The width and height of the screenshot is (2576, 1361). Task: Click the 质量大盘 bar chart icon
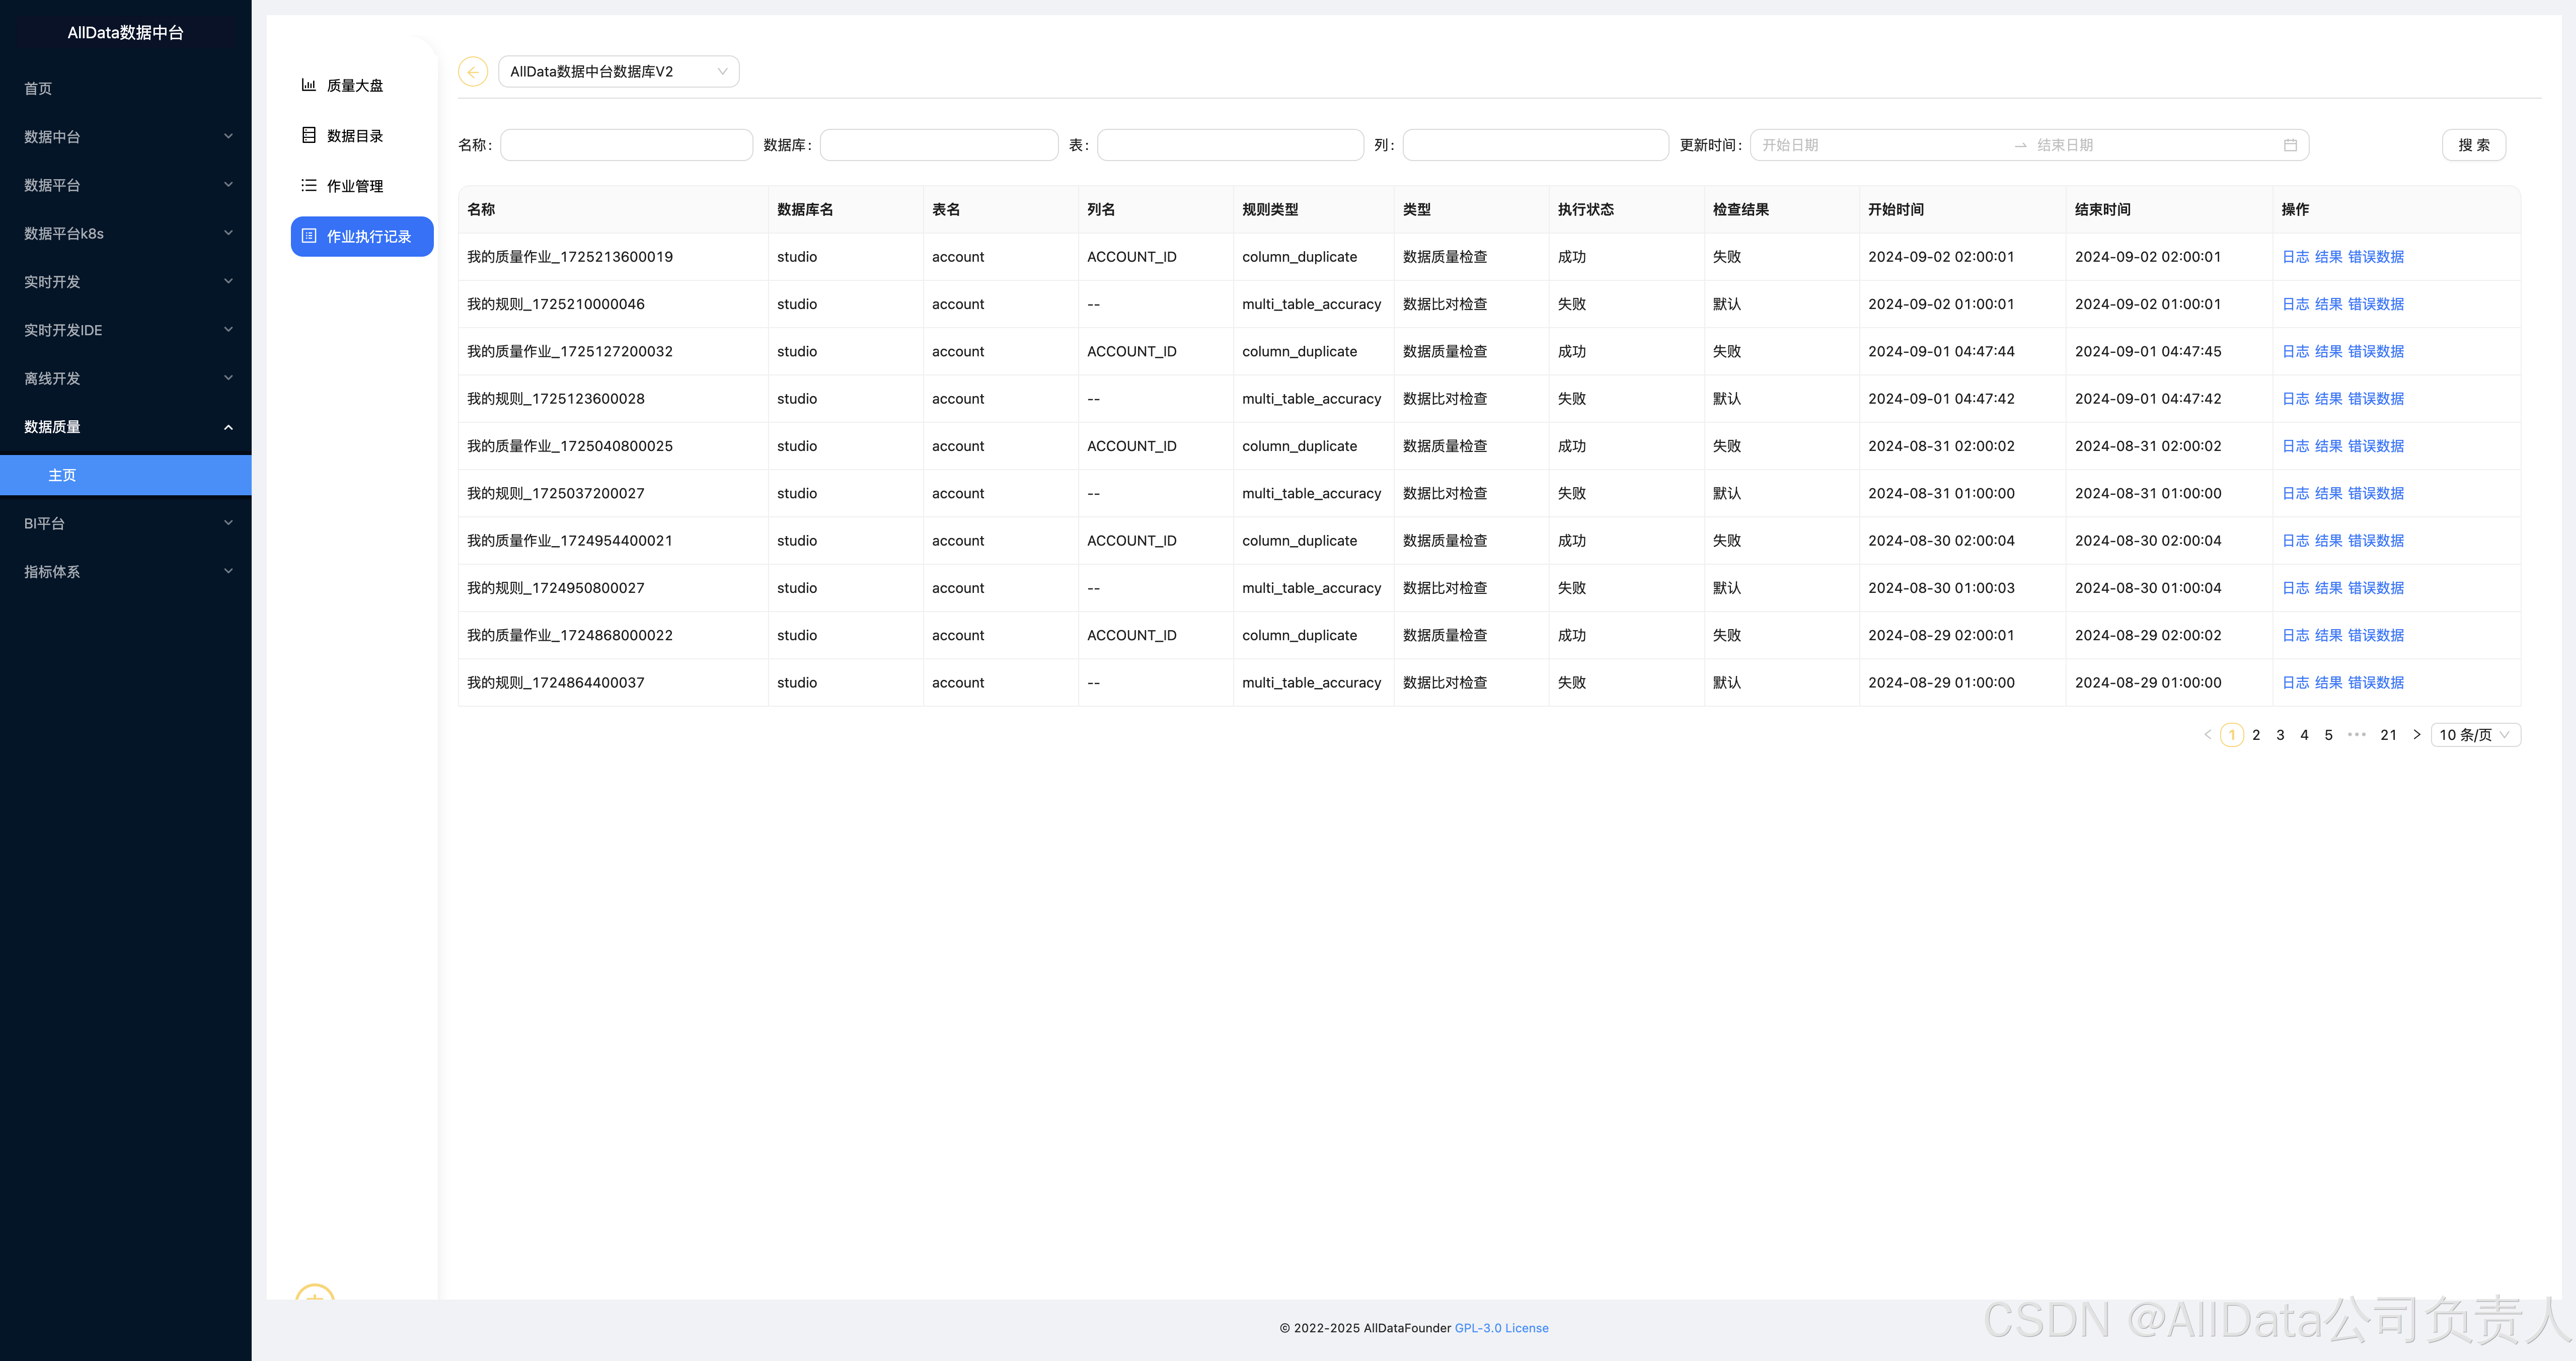coord(309,86)
